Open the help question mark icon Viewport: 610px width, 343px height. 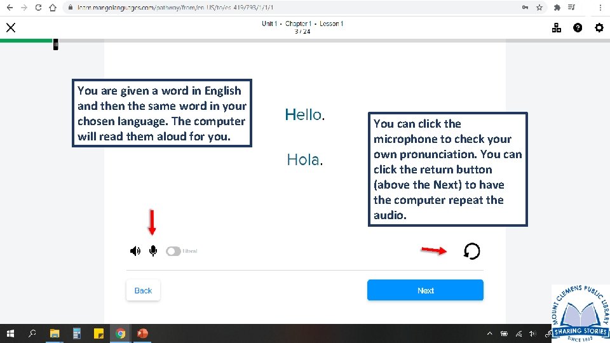point(578,27)
